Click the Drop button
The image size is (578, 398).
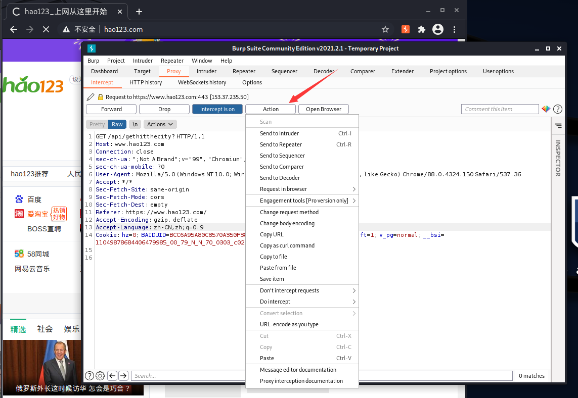click(x=164, y=109)
